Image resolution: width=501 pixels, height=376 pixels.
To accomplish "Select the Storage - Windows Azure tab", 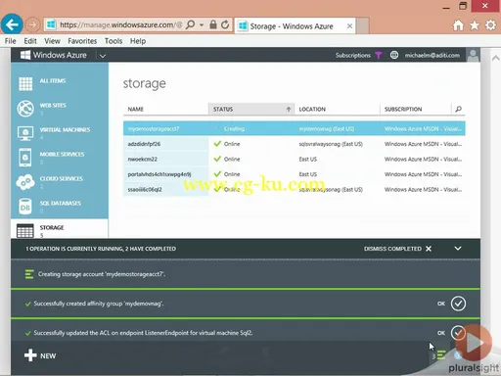I will point(295,25).
